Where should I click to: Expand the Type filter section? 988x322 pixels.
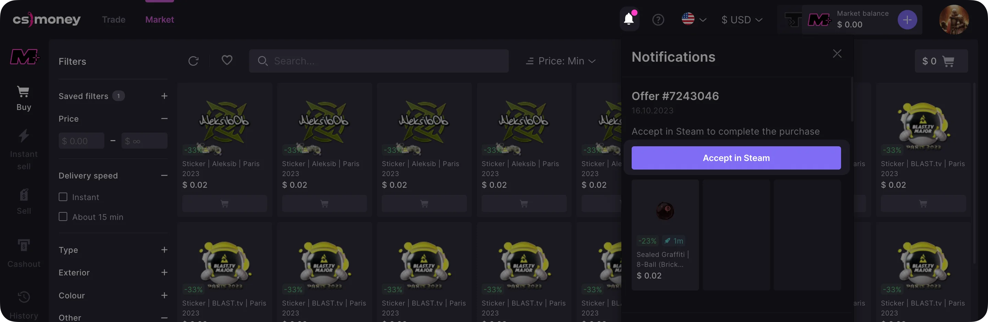(x=164, y=250)
